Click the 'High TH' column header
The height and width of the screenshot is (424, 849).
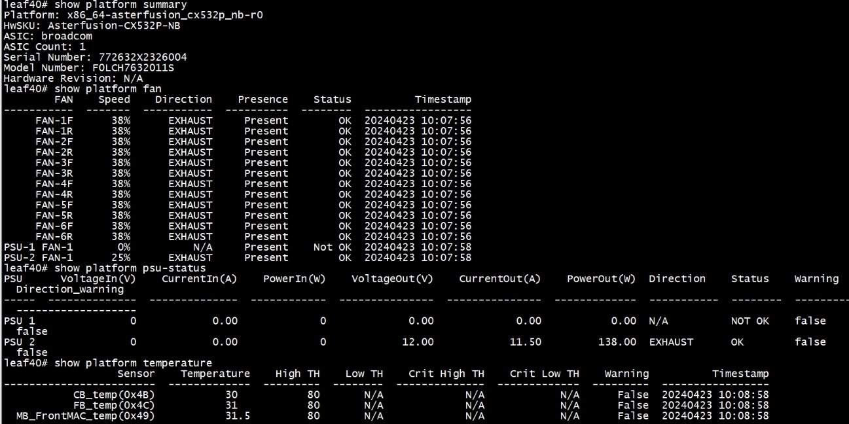tap(298, 374)
